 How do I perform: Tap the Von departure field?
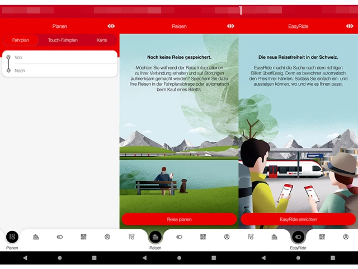coord(60,57)
